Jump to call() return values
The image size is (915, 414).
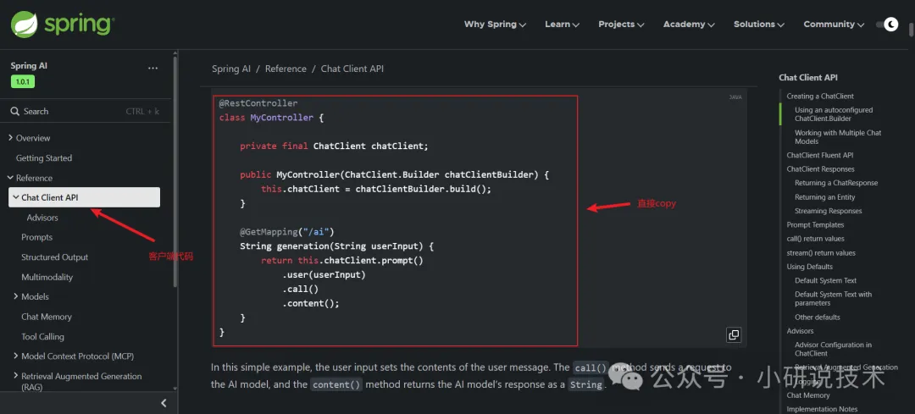(815, 239)
